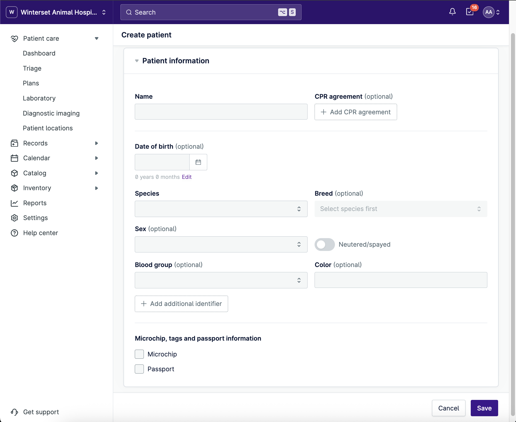Click the notifications bell icon
This screenshot has width=516, height=422.
[452, 12]
